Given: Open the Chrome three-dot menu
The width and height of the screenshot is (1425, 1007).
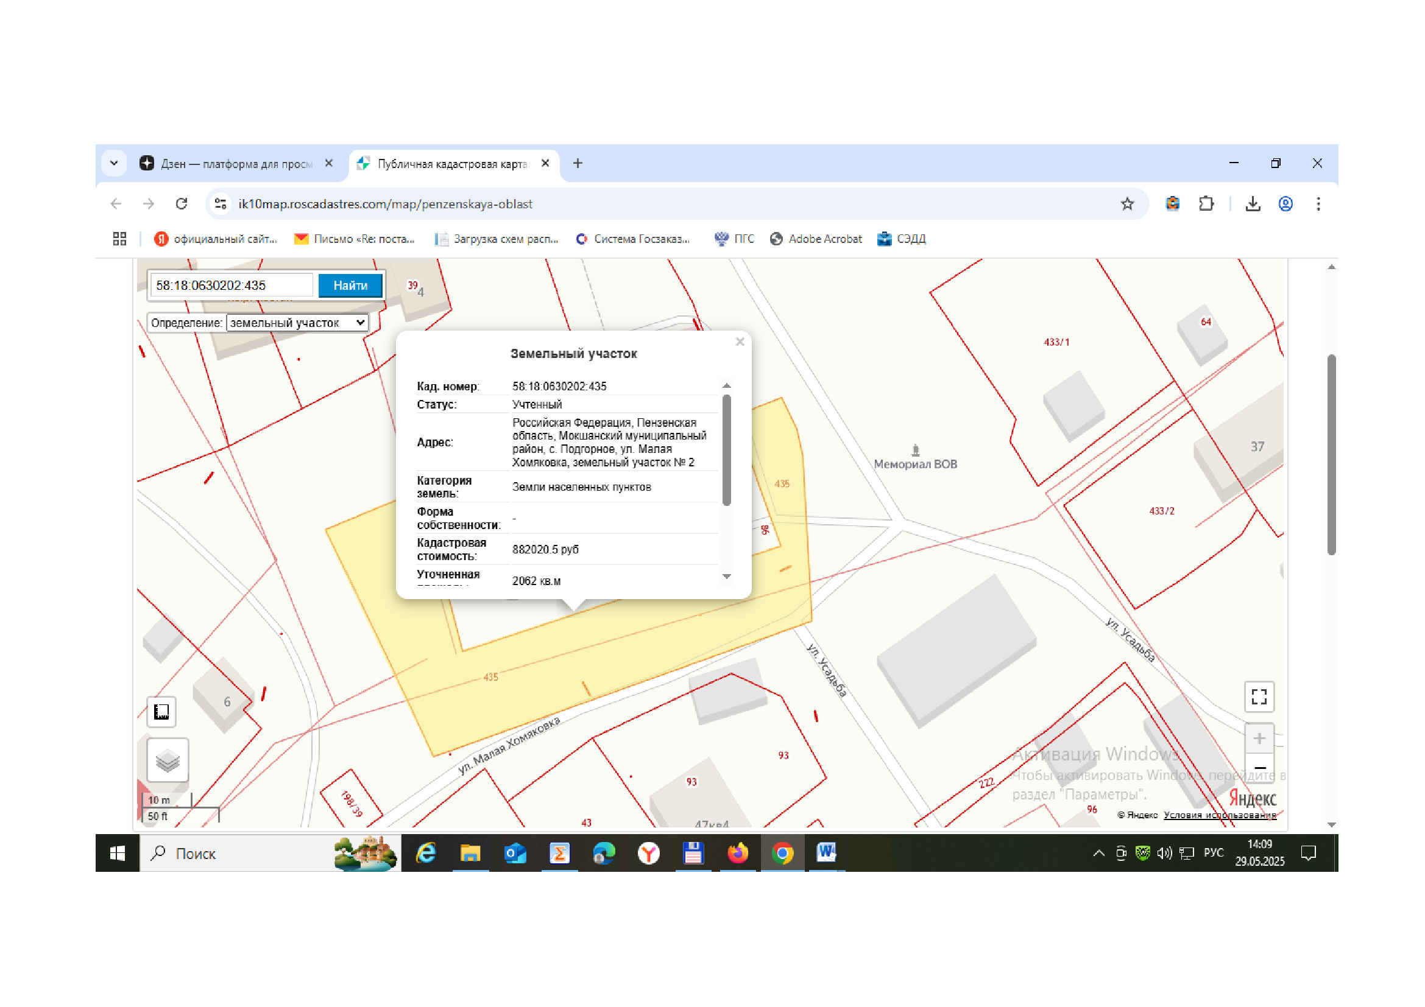Looking at the screenshot, I should click(x=1318, y=204).
